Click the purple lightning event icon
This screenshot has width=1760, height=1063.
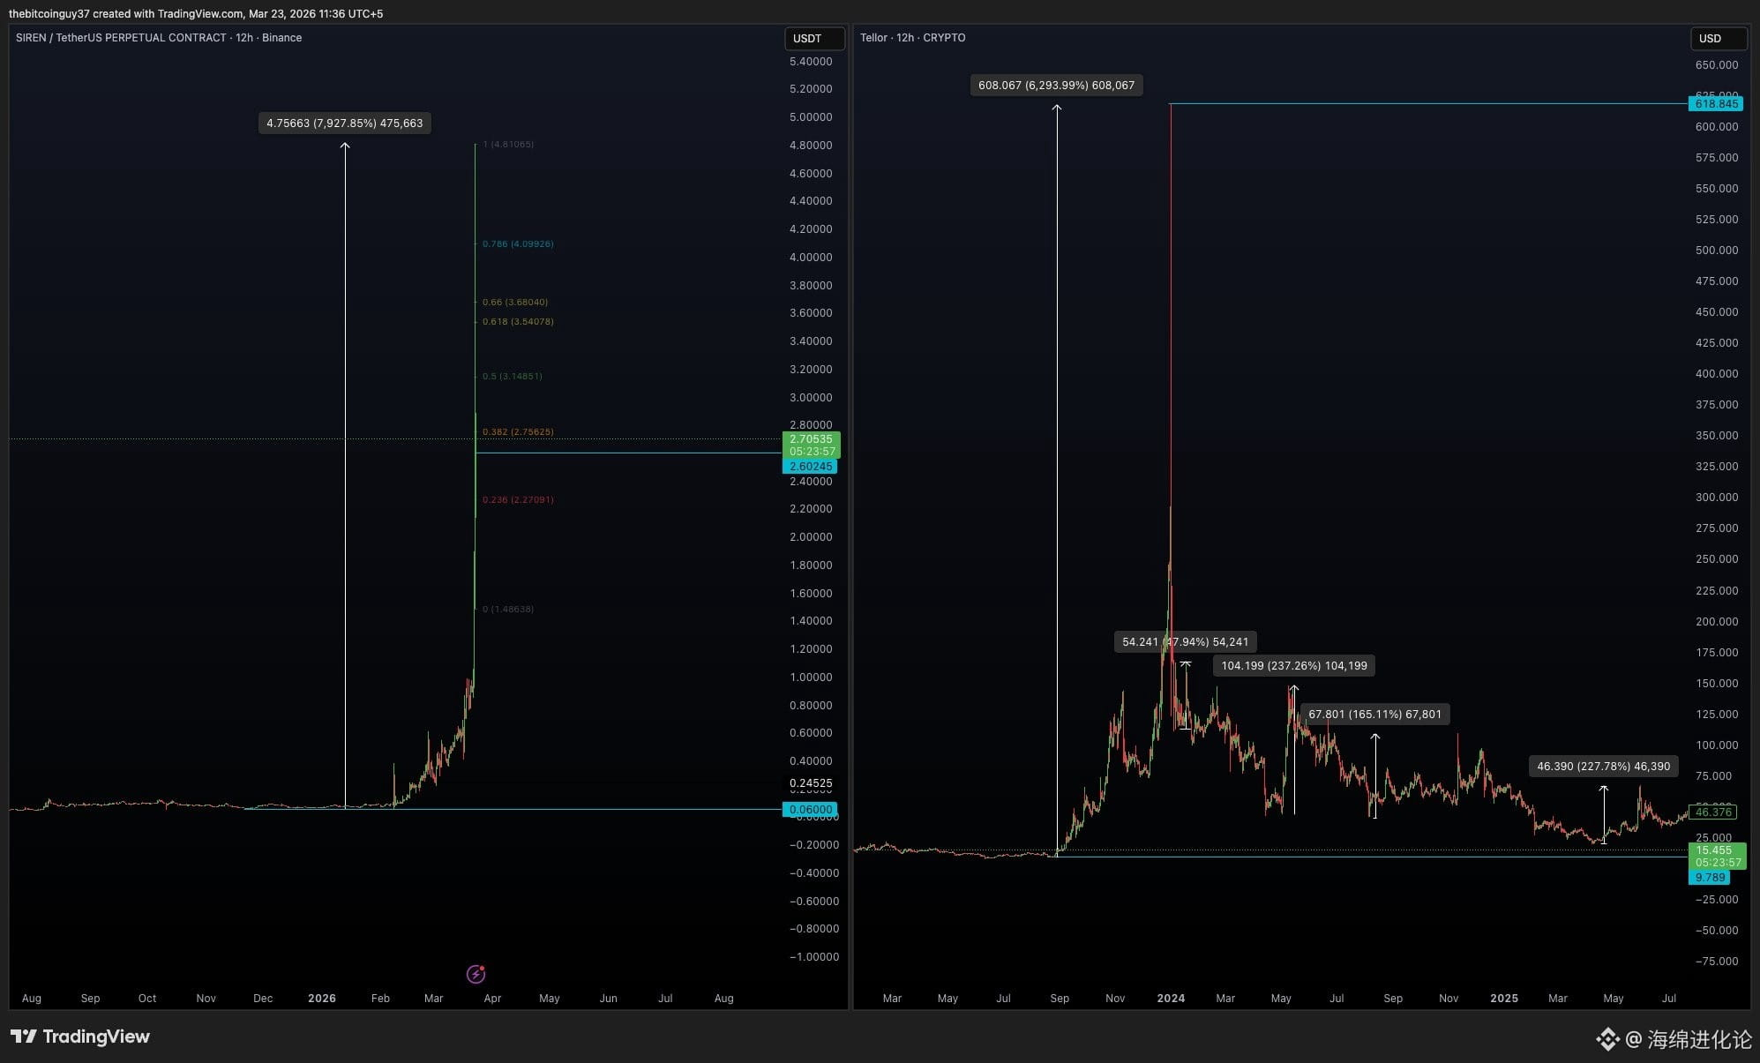click(x=476, y=974)
